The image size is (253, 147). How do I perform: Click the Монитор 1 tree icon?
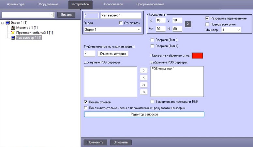point(13,28)
